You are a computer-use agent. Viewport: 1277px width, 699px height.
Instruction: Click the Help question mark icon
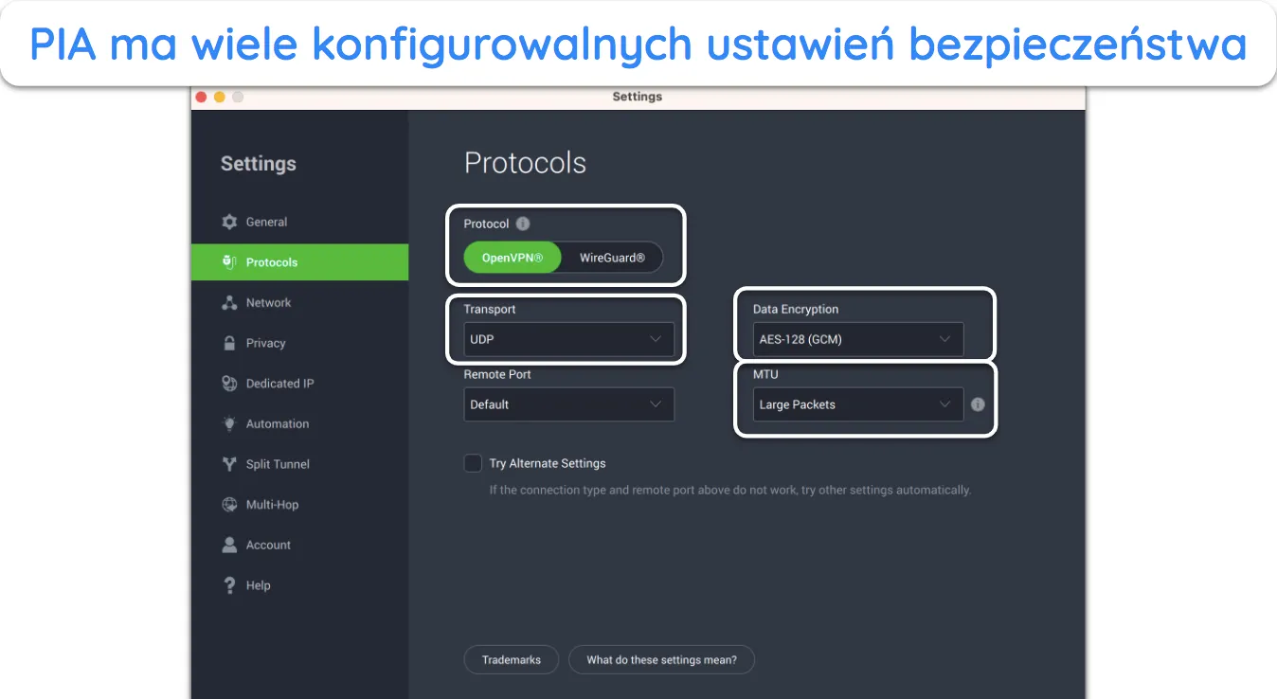coord(229,585)
